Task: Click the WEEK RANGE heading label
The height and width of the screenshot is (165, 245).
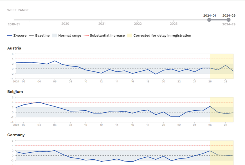Action: click(x=18, y=10)
